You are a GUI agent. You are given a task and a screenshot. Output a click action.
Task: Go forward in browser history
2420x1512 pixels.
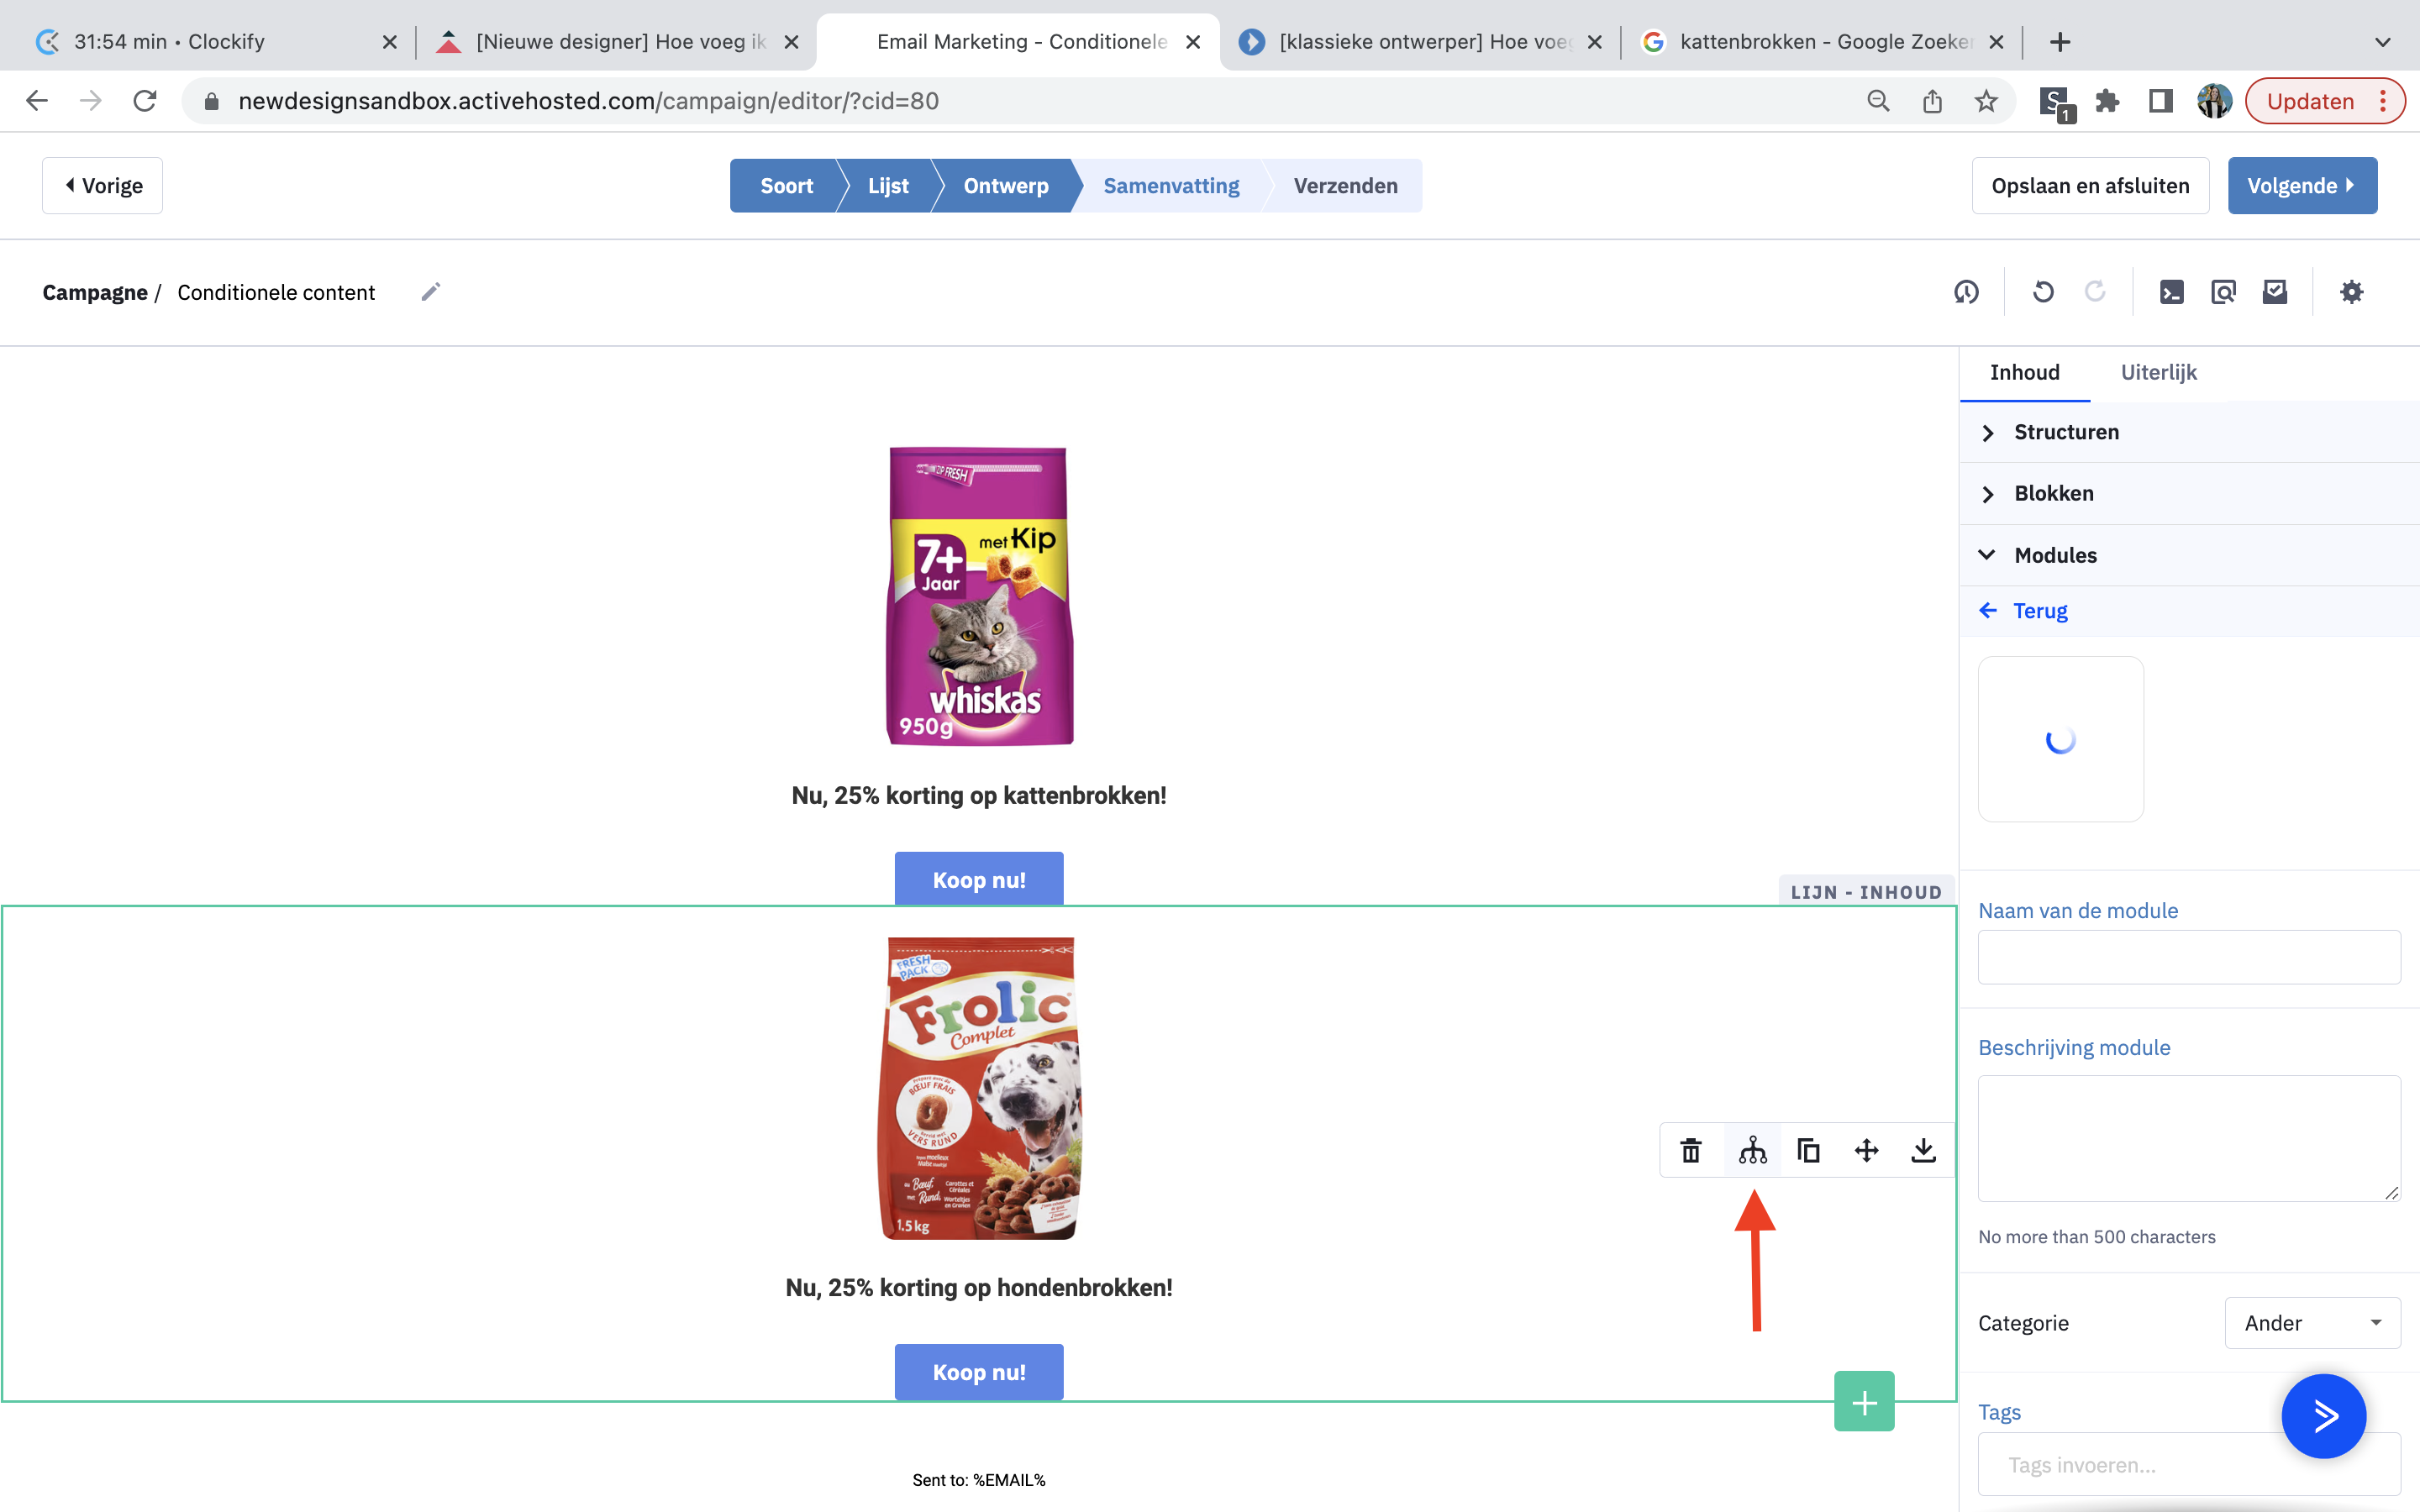[x=91, y=101]
